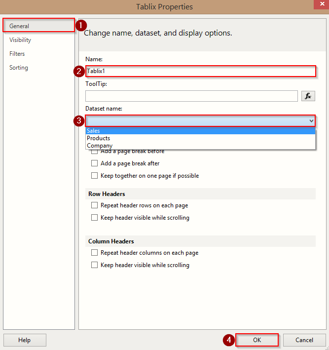Open the Filters page
Screen dimensions: 329x350
click(17, 54)
